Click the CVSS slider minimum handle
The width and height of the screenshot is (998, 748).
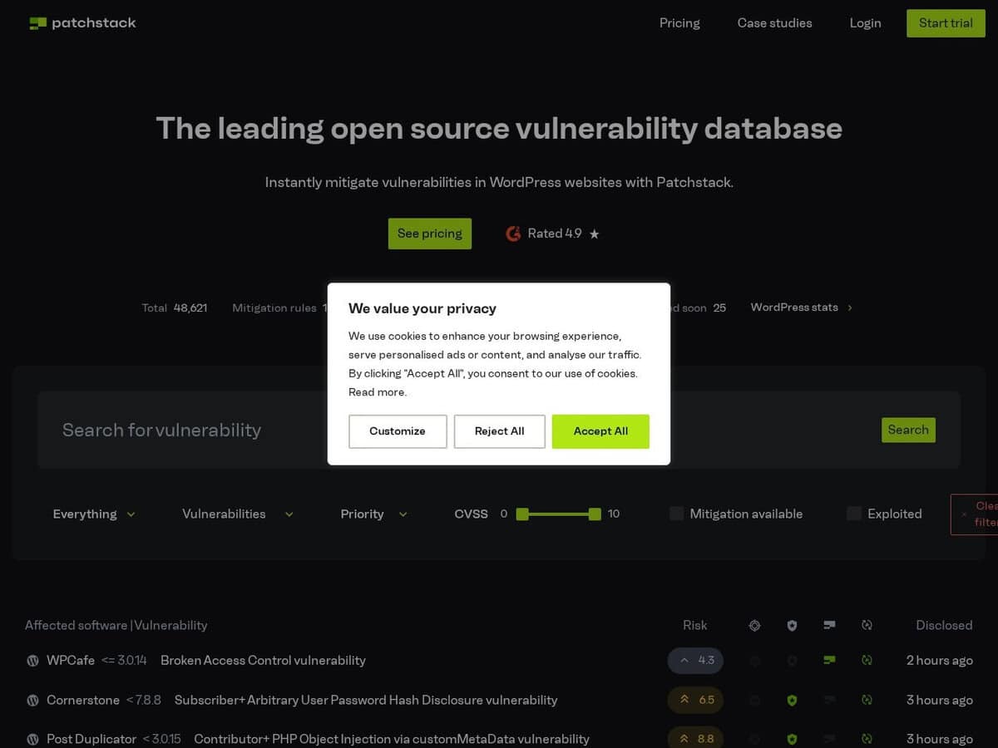522,514
